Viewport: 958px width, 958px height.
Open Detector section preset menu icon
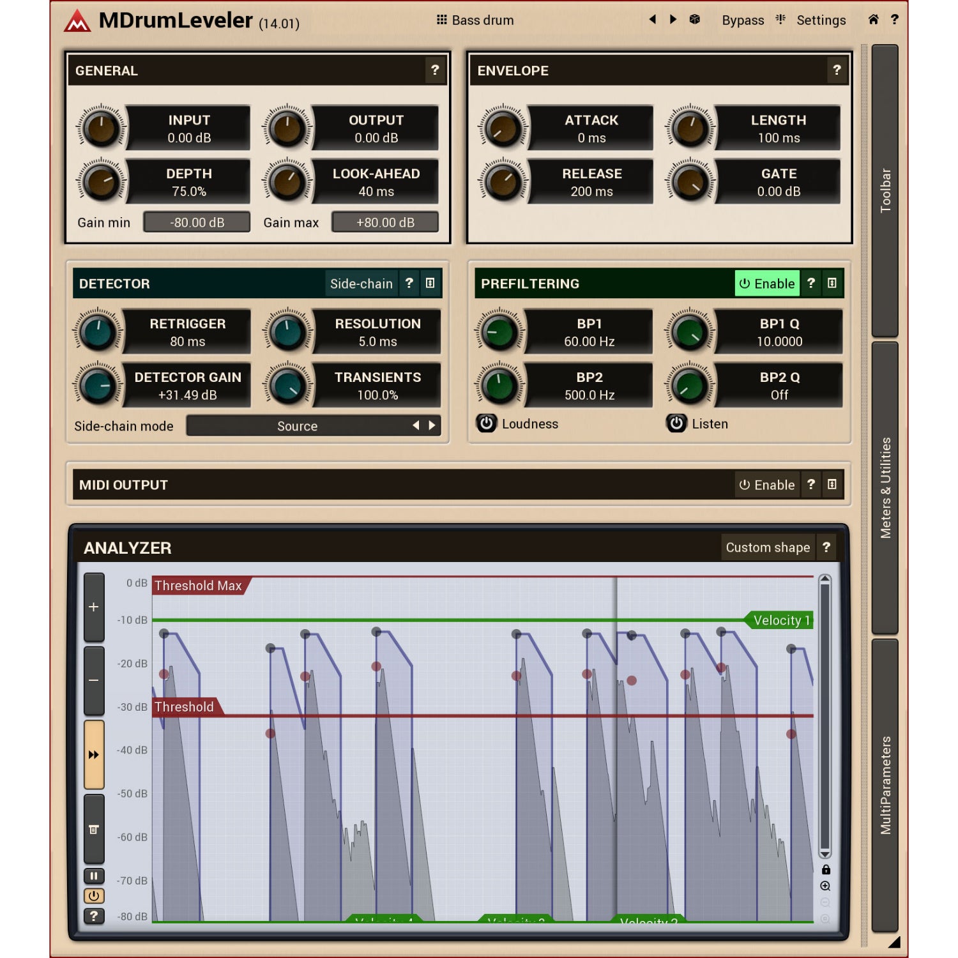click(x=430, y=283)
